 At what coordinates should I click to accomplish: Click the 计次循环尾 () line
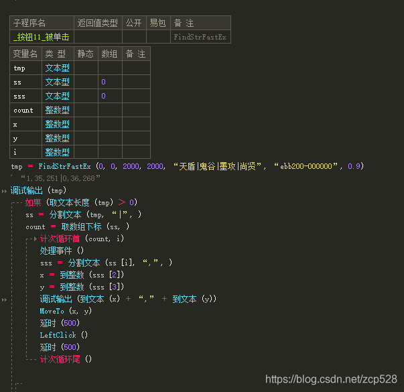(x=66, y=359)
